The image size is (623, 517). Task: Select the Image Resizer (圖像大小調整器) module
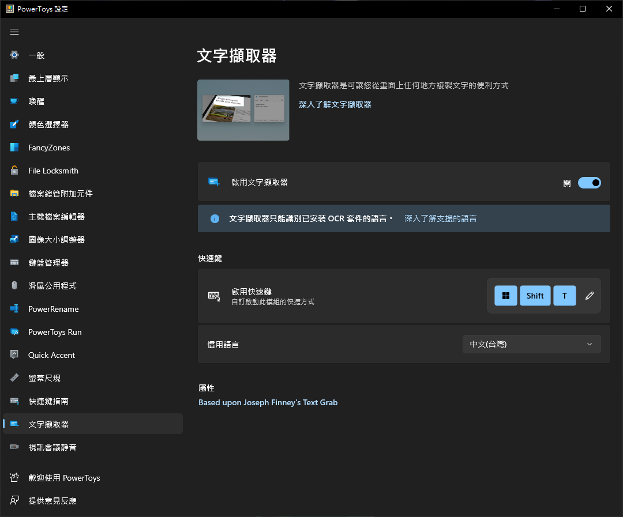55,239
